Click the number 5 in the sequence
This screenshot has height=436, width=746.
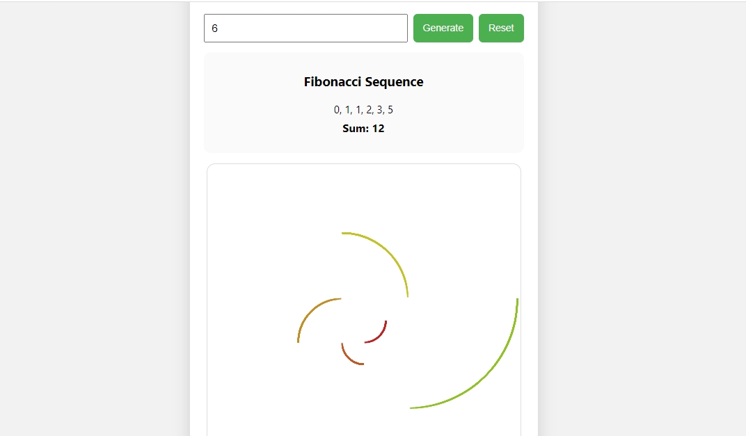(390, 110)
